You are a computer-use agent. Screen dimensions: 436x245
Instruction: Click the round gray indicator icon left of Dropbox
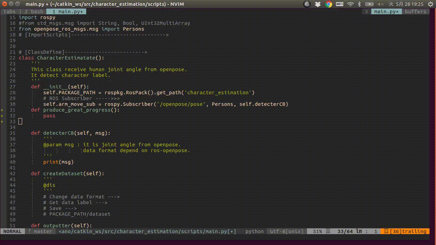click(307, 4)
